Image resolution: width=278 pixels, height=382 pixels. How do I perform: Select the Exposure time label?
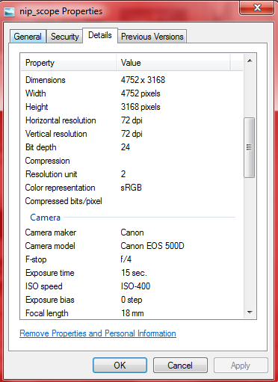click(50, 273)
